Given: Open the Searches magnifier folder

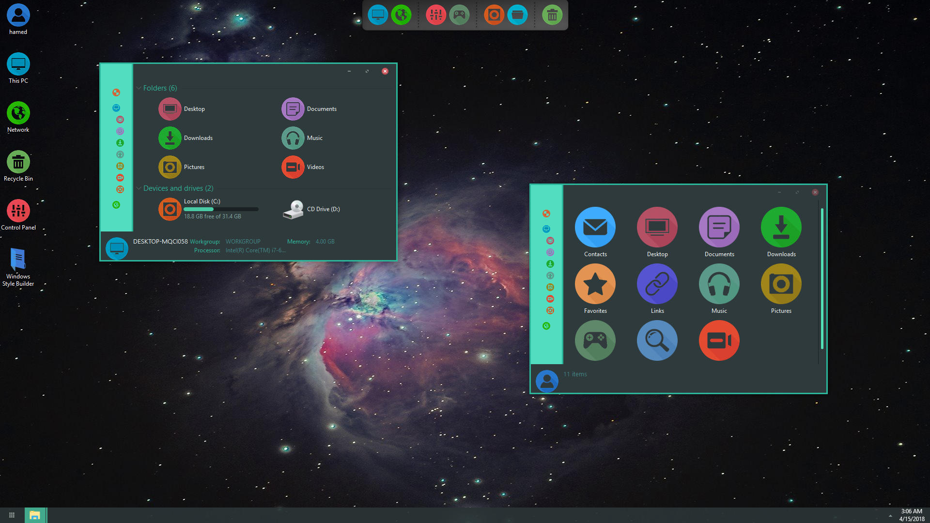Looking at the screenshot, I should pyautogui.click(x=657, y=340).
